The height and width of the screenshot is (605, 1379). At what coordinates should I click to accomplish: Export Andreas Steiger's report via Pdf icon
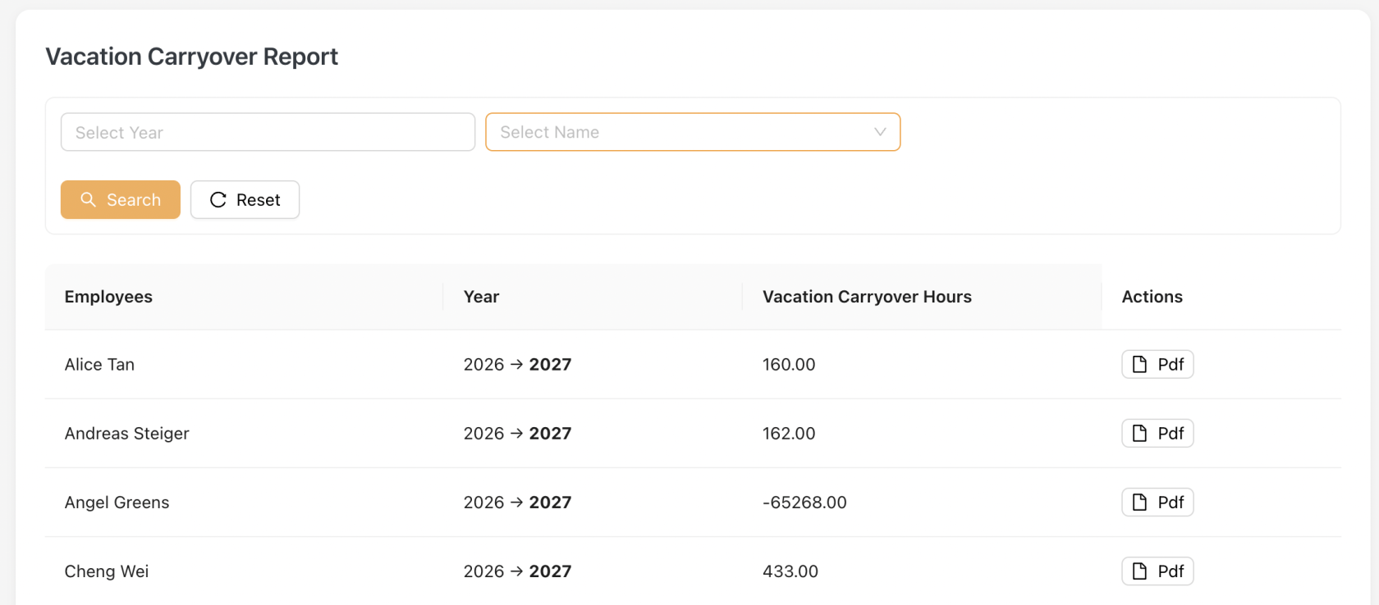click(x=1139, y=433)
